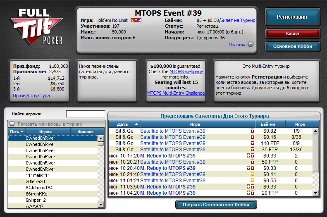The image size is (327, 217).
Task: Click 'Открыть Сателлитное Лобби' button
Action: [x=216, y=205]
